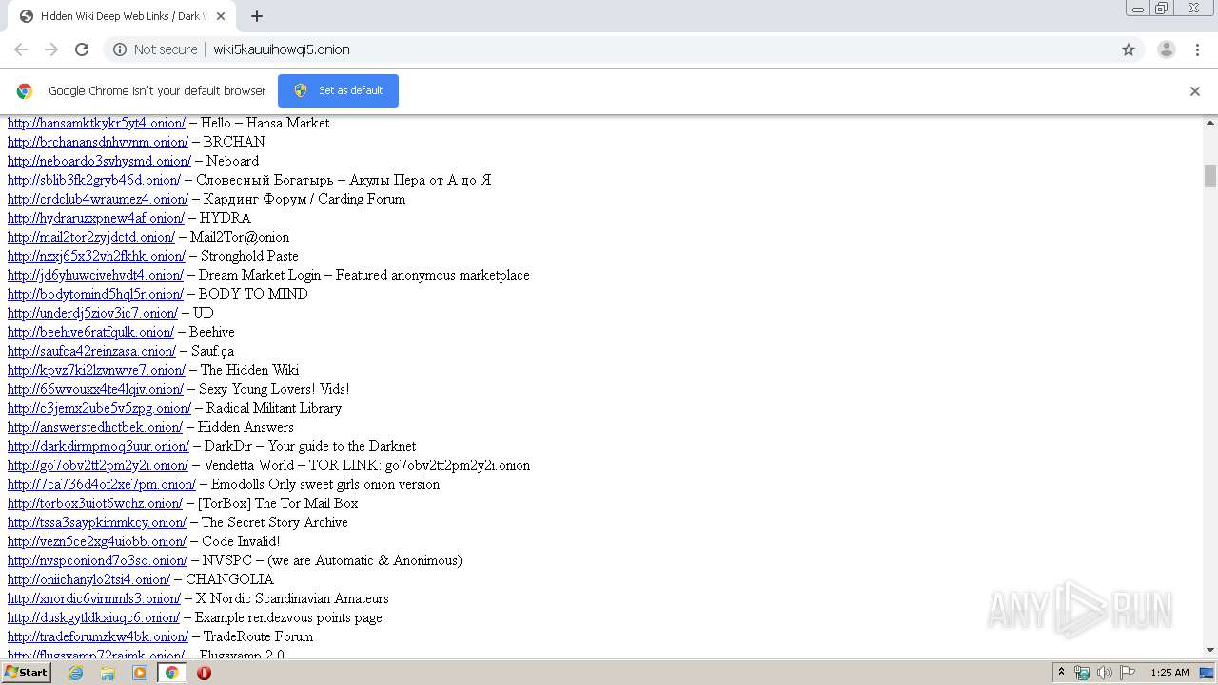This screenshot has width=1218, height=685.
Task: Switch to Chrome in the taskbar
Action: tap(171, 673)
